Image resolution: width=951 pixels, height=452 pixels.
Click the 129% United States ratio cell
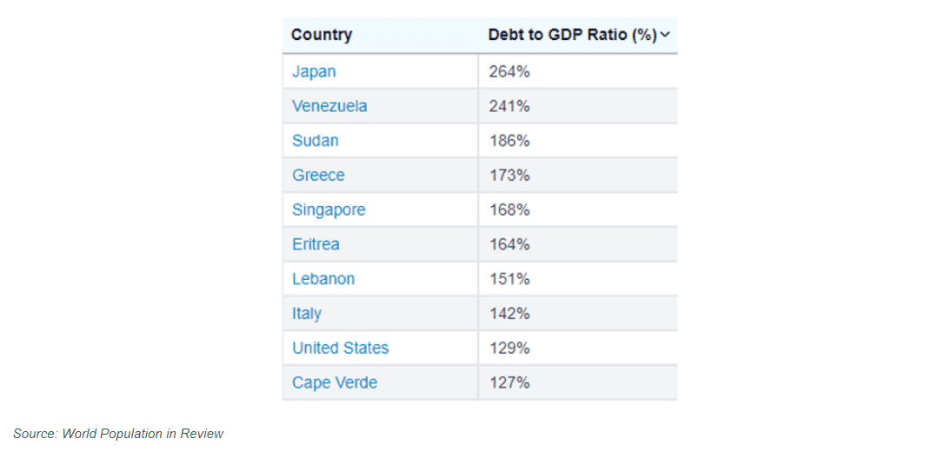point(509,348)
